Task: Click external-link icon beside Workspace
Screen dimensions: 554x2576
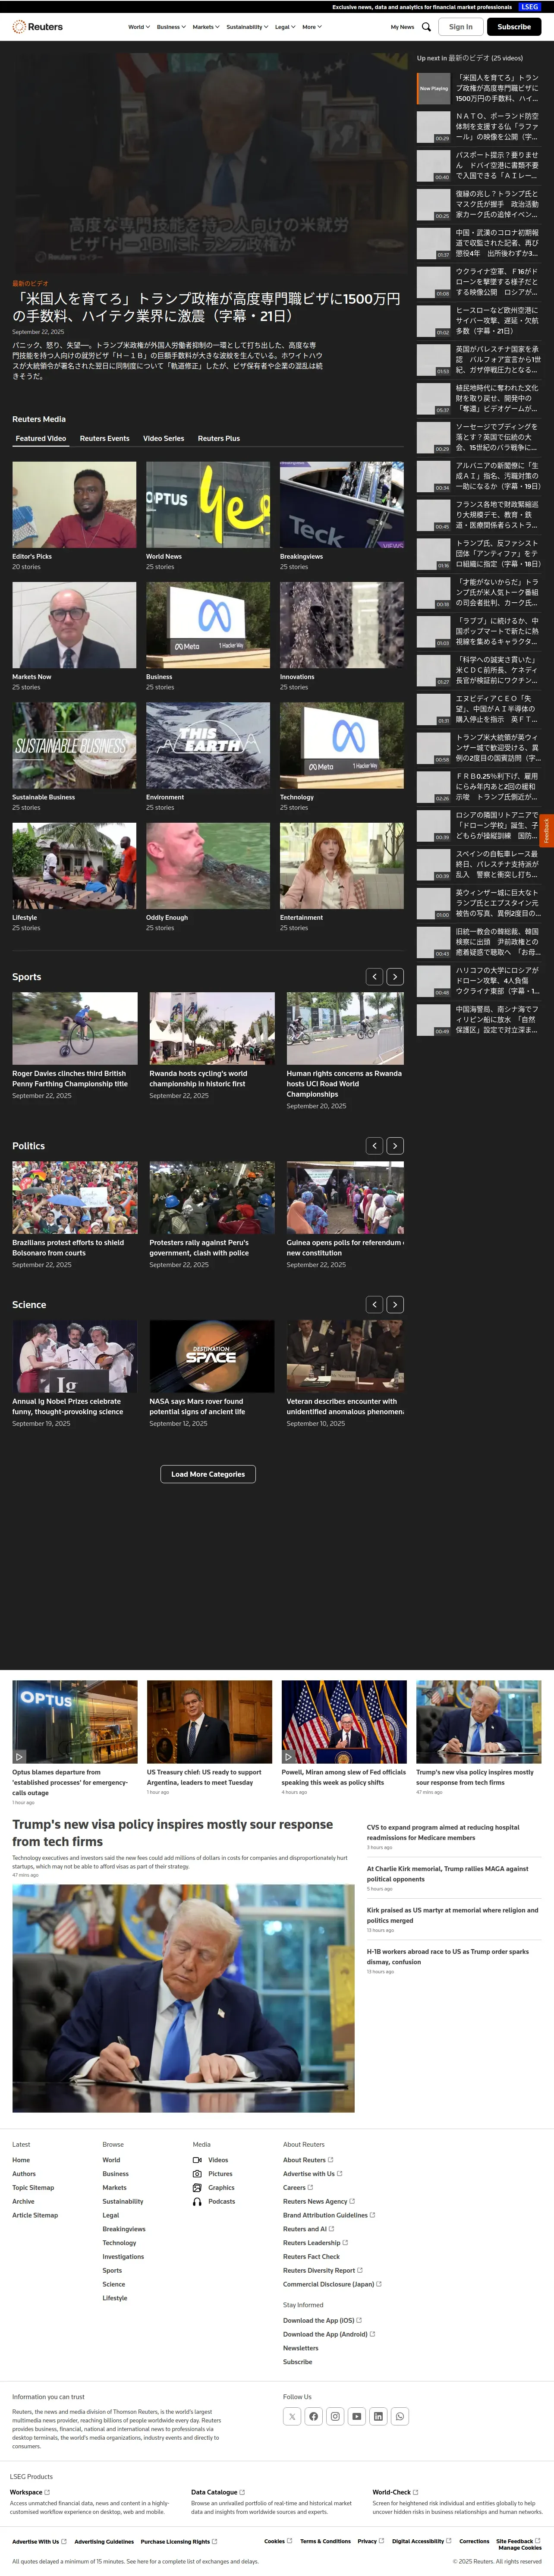Action: [x=47, y=2492]
